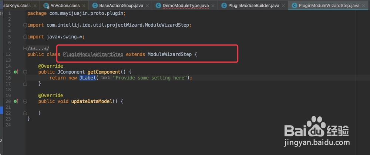The width and height of the screenshot is (370, 155).
Task: Click the package com.mayijuejin.proto.plugin line
Action: pyautogui.click(x=77, y=13)
